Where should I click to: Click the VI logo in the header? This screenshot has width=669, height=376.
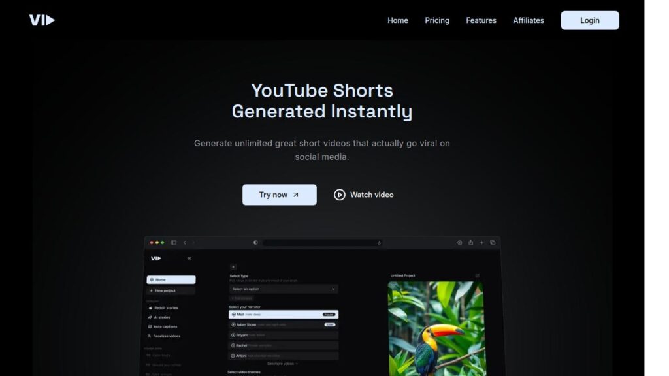42,20
